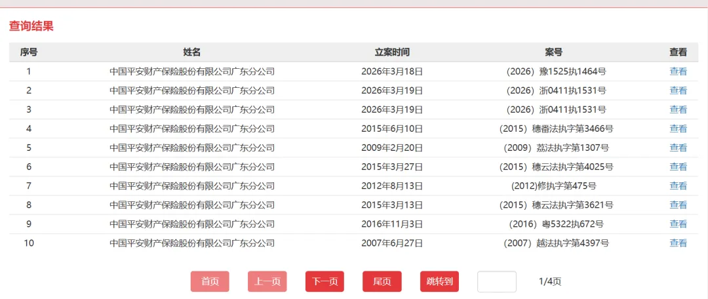Open 查看 link for (2012)修执字第475号

(x=678, y=186)
